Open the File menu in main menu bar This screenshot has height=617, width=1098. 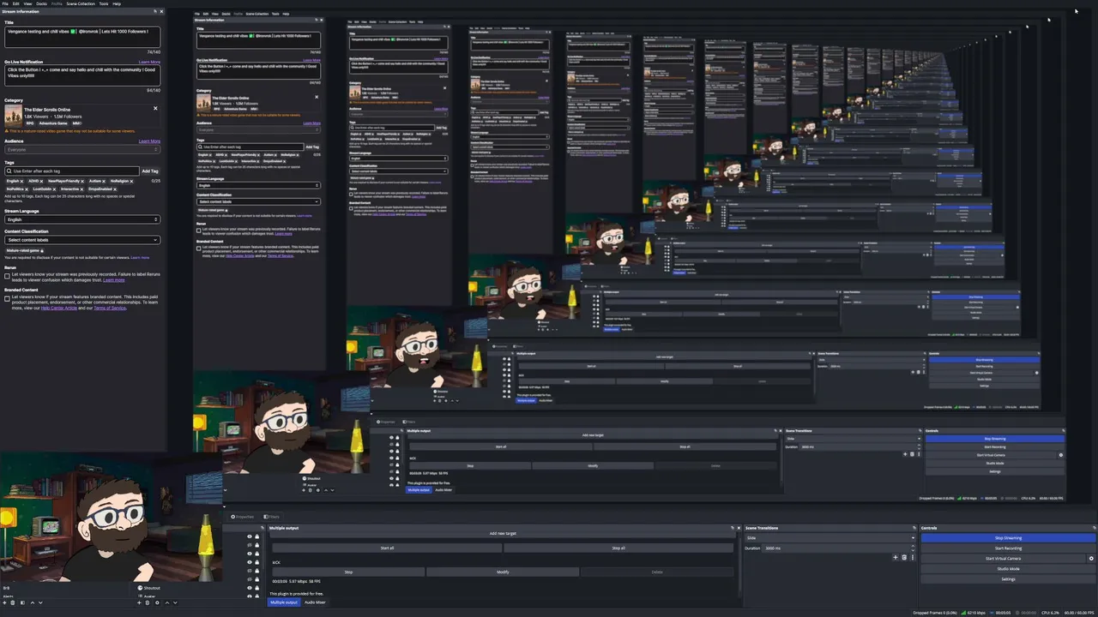coord(4,3)
